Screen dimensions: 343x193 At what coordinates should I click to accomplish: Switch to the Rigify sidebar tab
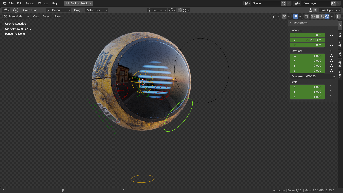340,75
